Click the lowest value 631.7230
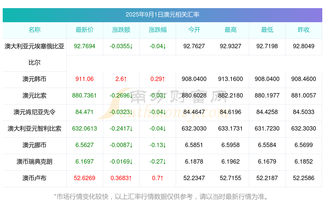Viewport: 325px width, 205px height. (267, 129)
